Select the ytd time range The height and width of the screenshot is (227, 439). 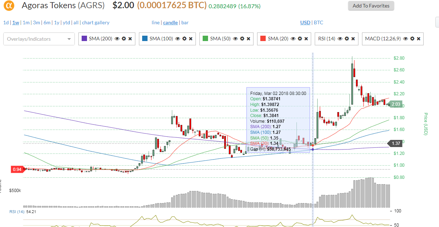[x=67, y=22]
